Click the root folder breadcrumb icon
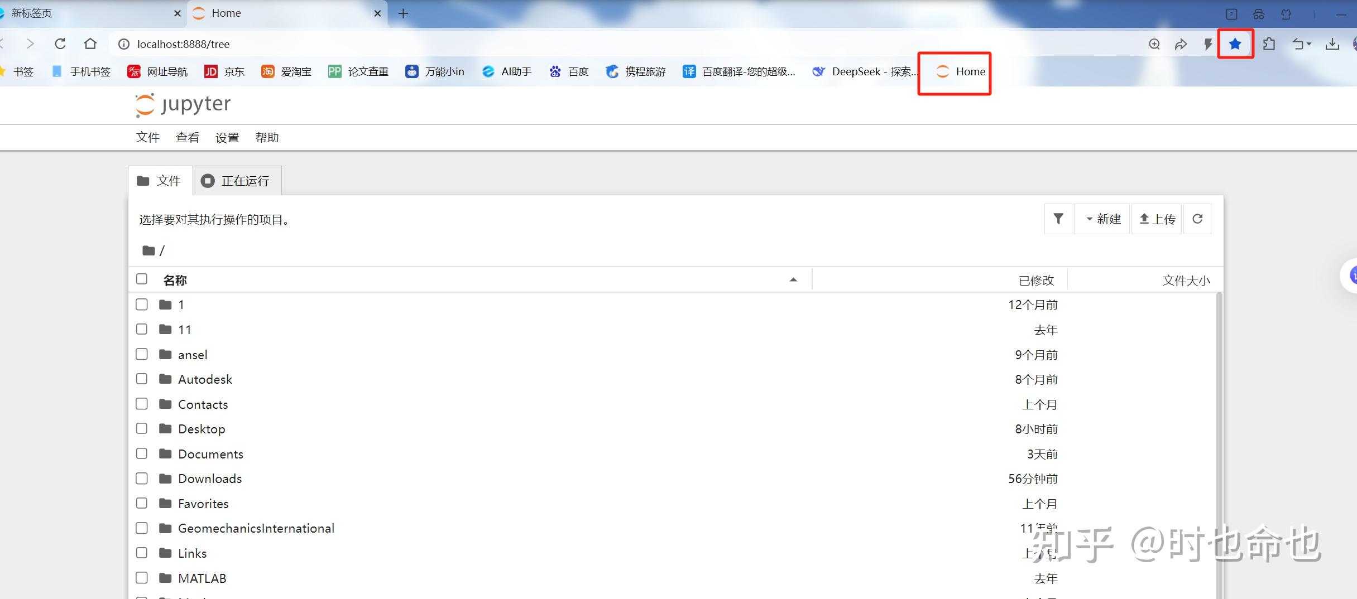The image size is (1357, 599). tap(148, 250)
